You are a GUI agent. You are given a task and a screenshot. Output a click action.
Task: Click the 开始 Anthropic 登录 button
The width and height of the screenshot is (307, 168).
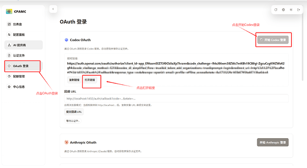(x=273, y=142)
